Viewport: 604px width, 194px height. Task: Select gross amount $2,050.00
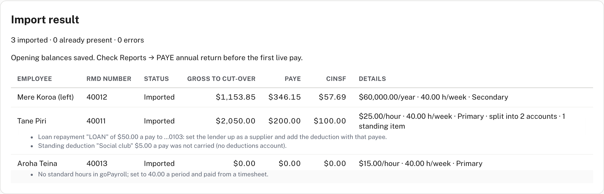(x=236, y=121)
